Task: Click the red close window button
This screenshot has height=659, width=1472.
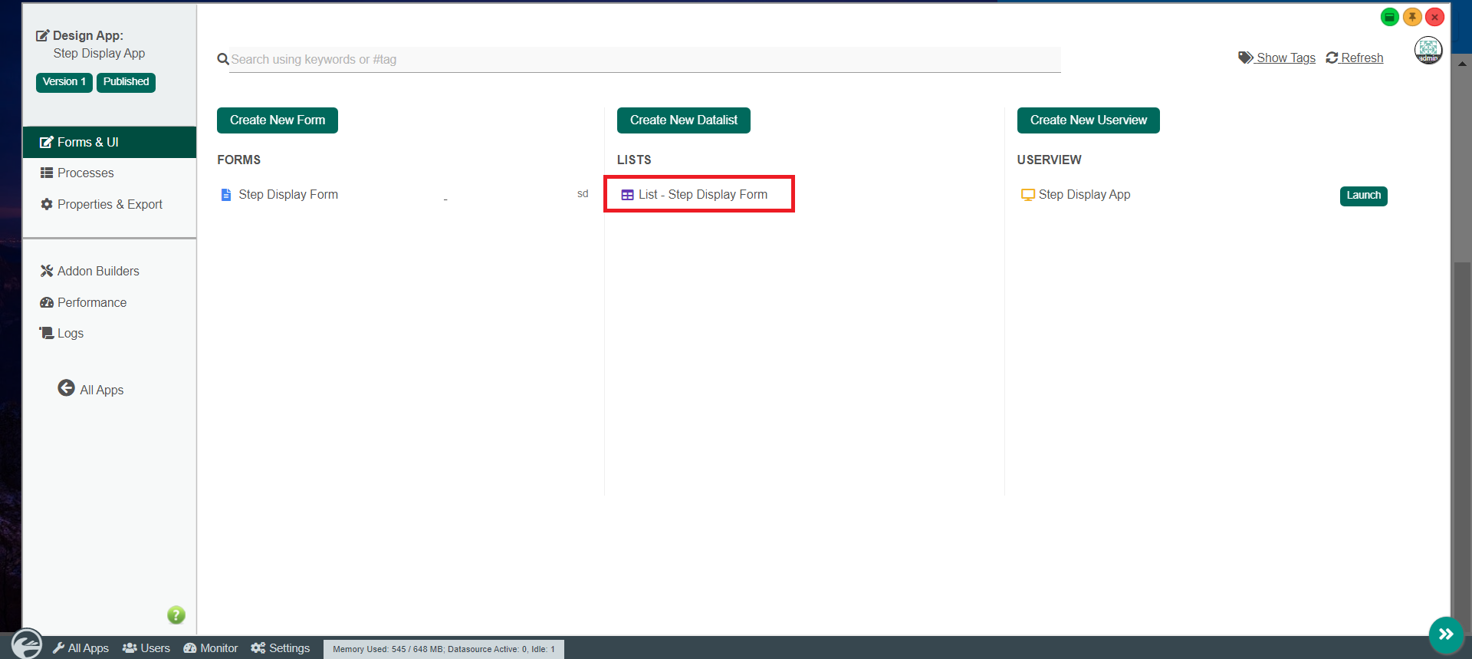Action: [1434, 17]
